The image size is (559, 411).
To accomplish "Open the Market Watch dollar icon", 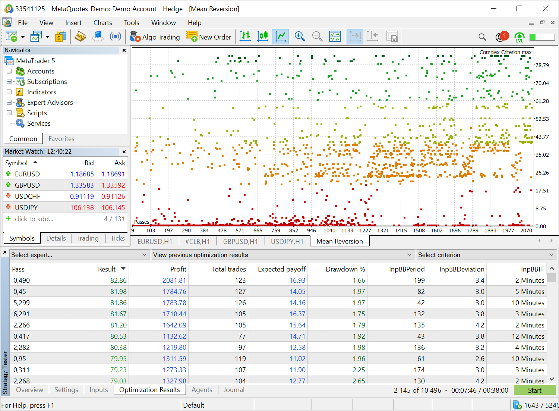I will (x=60, y=37).
